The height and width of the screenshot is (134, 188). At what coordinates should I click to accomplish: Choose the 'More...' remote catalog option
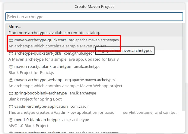(94, 30)
